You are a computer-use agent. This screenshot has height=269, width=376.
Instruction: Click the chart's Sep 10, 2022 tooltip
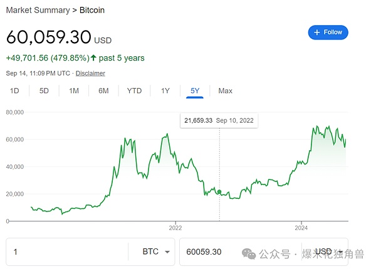tap(219, 120)
